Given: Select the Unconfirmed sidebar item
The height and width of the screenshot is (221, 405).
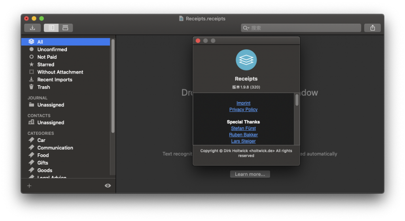Looking at the screenshot, I should click(66, 49).
